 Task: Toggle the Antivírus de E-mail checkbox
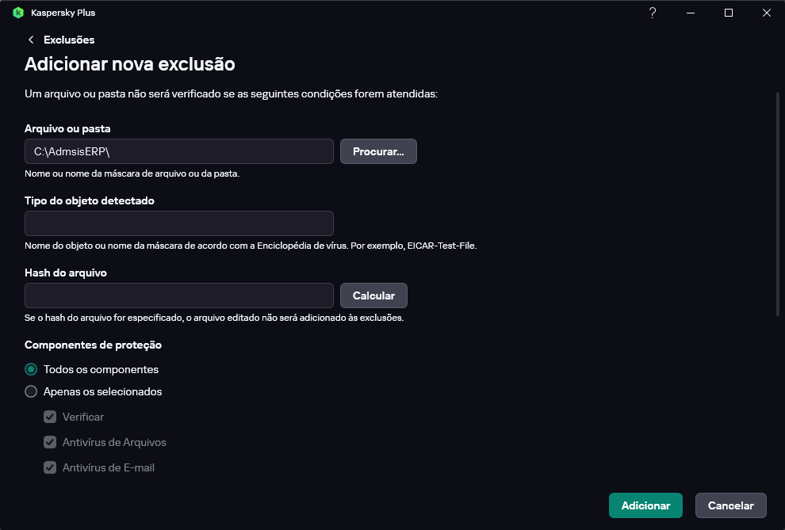[x=50, y=467]
